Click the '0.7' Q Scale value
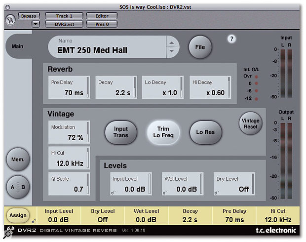 (78, 189)
